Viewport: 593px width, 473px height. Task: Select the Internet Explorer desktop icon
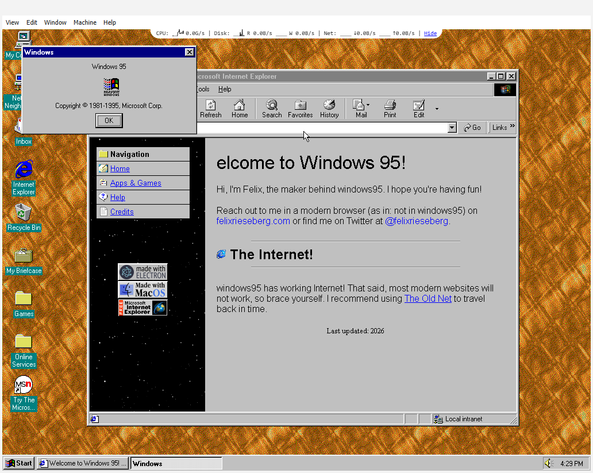pos(24,178)
